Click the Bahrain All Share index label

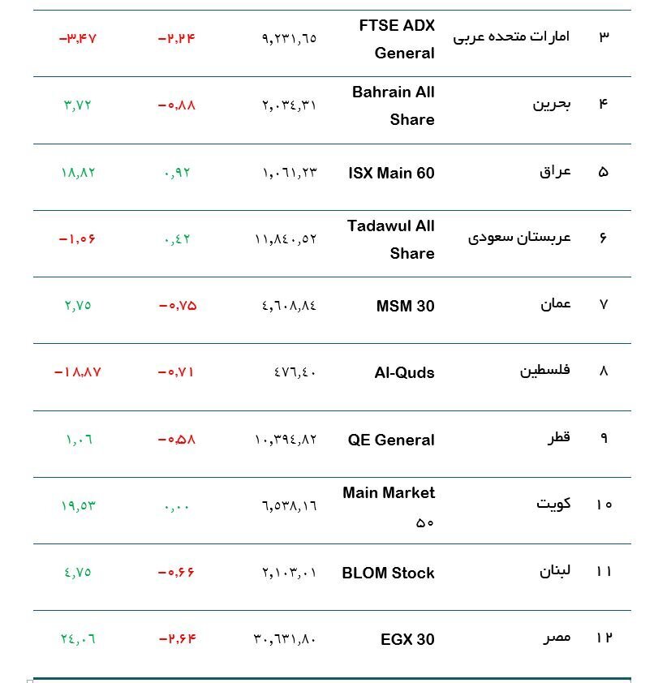393,105
